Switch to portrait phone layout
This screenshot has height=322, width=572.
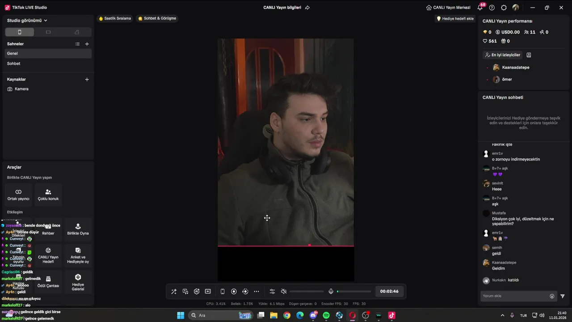[19, 32]
